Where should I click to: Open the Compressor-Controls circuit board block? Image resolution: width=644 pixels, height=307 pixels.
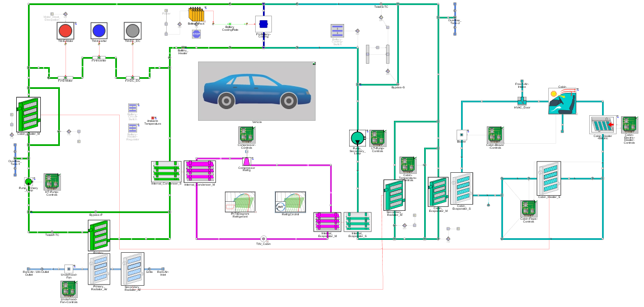pyautogui.click(x=247, y=135)
